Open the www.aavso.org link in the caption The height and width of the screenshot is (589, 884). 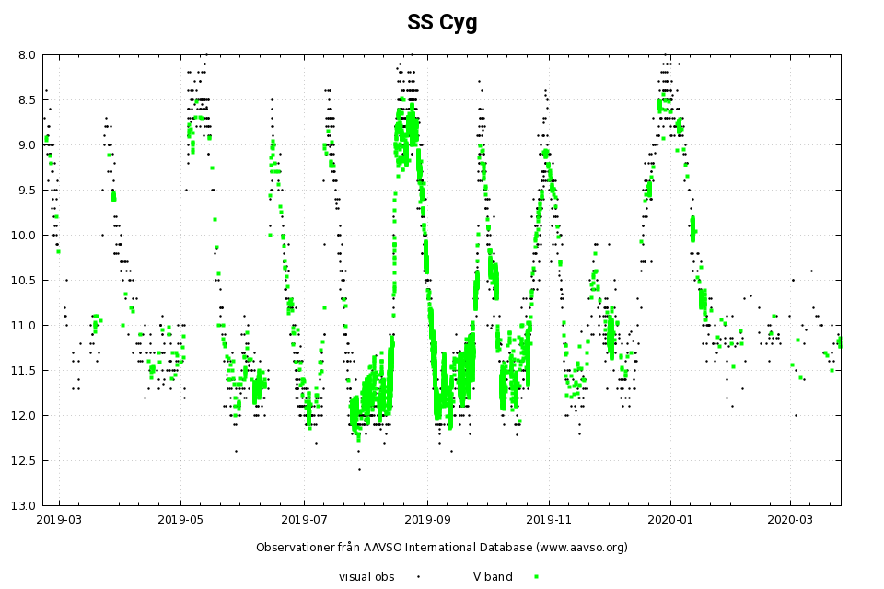click(x=579, y=548)
